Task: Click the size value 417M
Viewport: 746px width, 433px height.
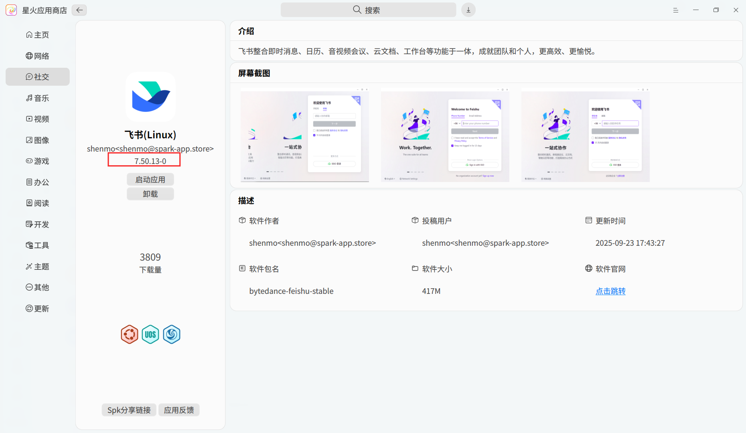Action: tap(431, 291)
